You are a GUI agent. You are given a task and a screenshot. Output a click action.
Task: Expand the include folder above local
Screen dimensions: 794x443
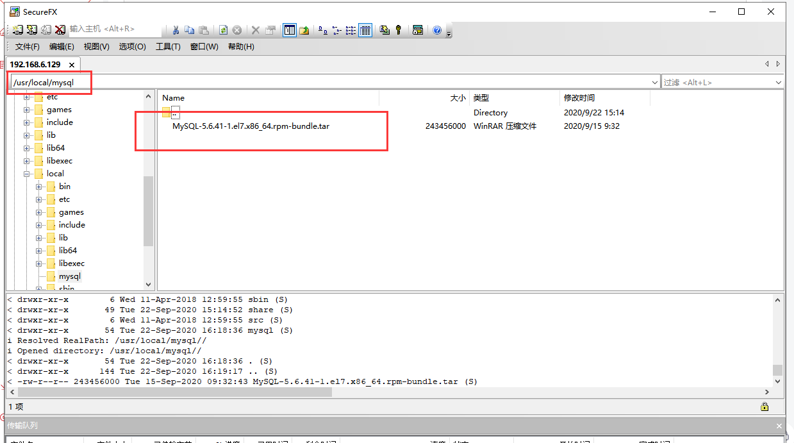[28, 122]
